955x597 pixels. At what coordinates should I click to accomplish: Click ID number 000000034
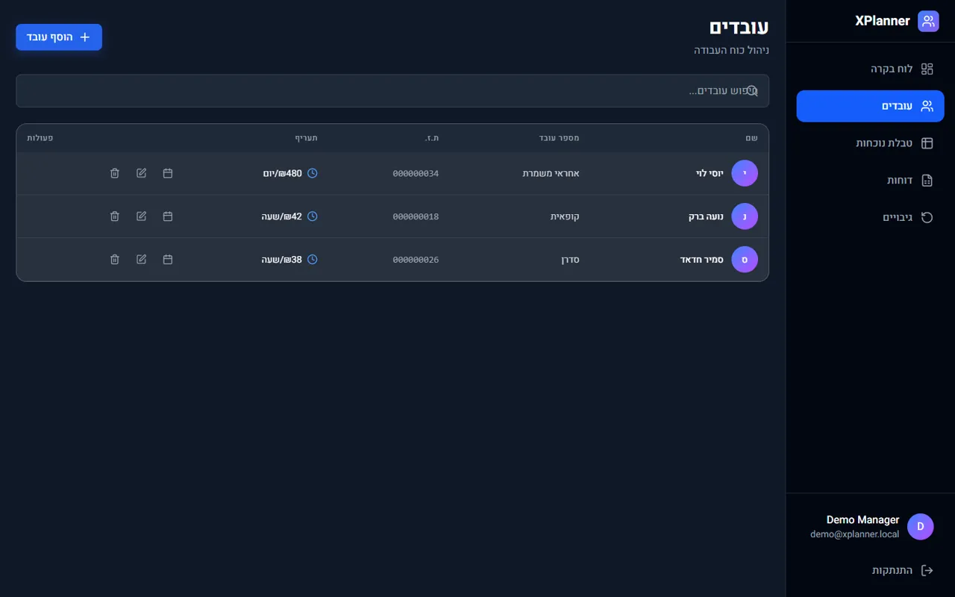tap(416, 173)
